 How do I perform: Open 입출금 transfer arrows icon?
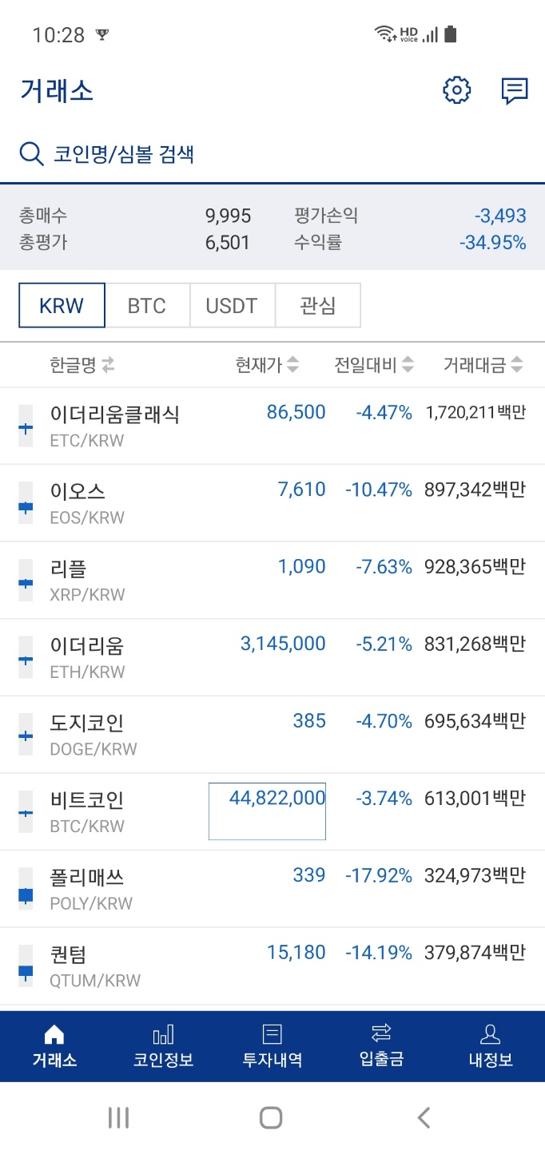point(381,1033)
